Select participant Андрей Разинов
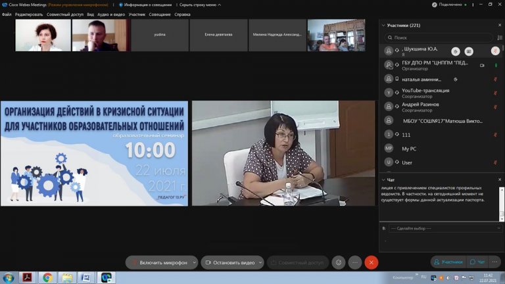Screen dimensions: 505x284 (440, 106)
